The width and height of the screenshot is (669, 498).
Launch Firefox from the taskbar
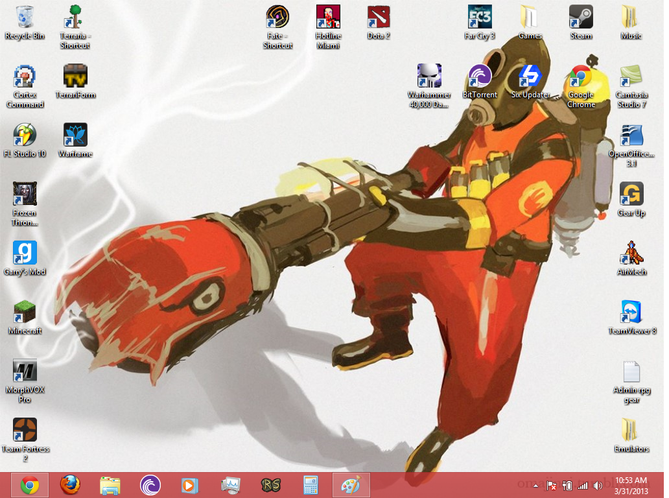click(70, 485)
